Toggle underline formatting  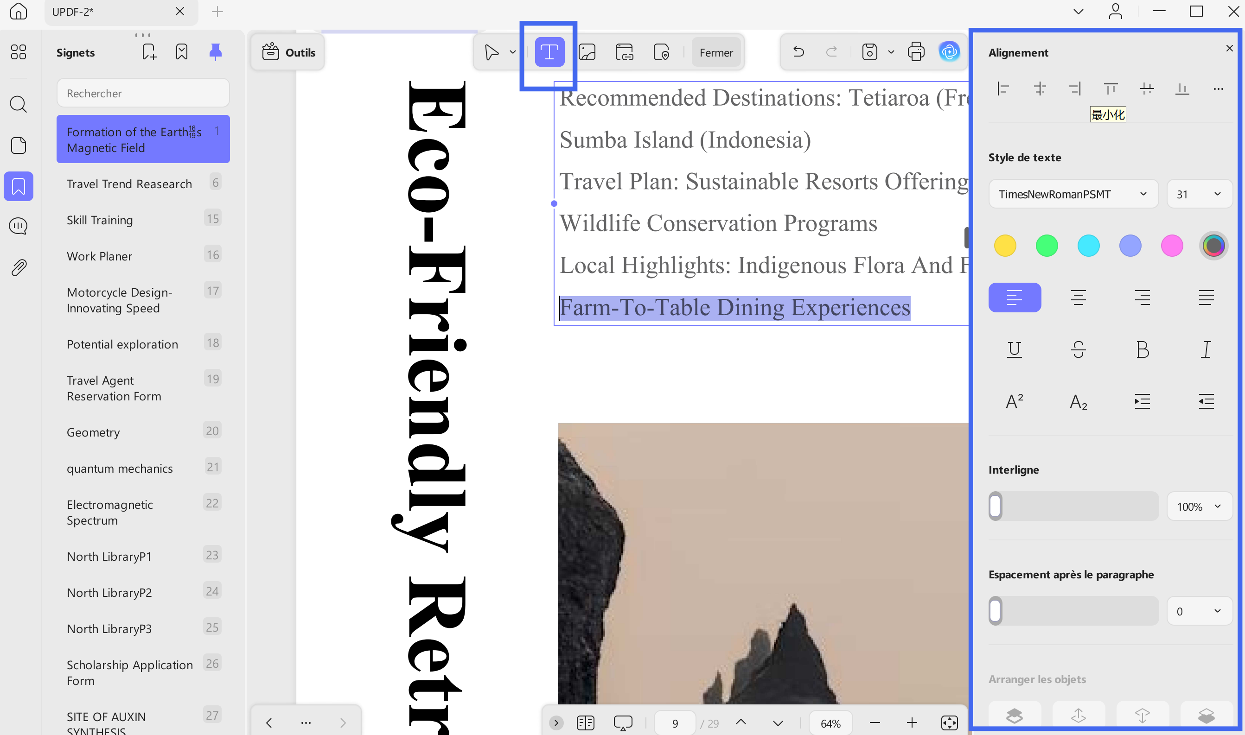pyautogui.click(x=1015, y=350)
